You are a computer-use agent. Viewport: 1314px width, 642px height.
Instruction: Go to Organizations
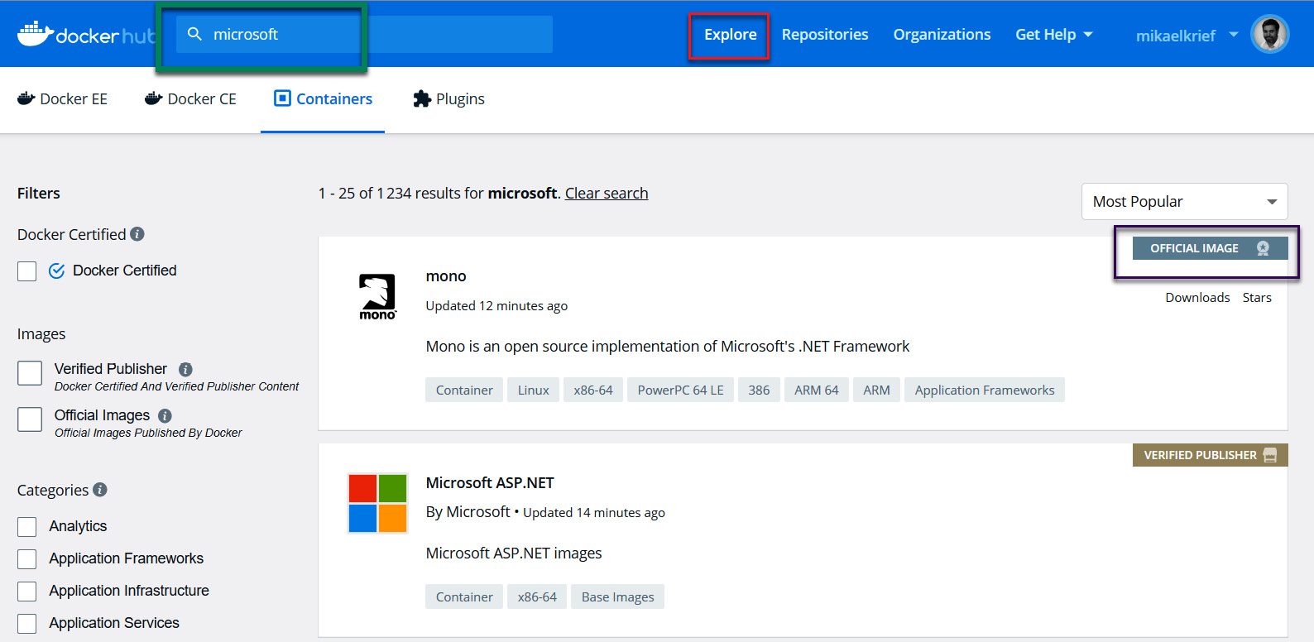pyautogui.click(x=942, y=35)
